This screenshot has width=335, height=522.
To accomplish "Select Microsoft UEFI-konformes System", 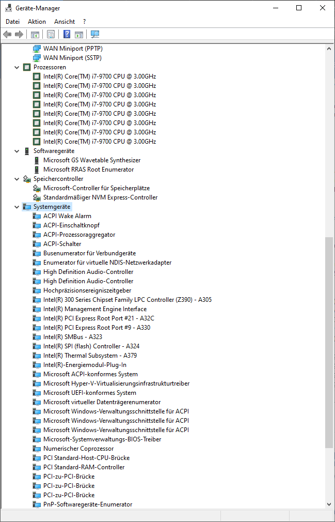I will [x=90, y=393].
